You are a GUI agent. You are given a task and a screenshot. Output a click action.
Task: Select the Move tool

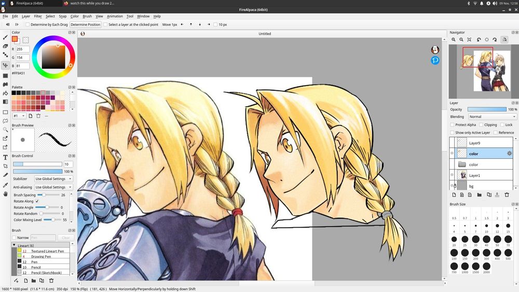(x=5, y=65)
